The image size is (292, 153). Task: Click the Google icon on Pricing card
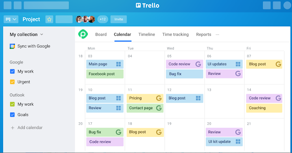[x=159, y=98]
